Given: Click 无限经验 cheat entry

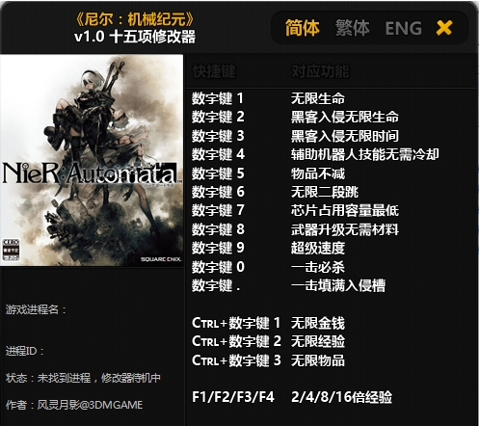Looking at the screenshot, I should [317, 341].
